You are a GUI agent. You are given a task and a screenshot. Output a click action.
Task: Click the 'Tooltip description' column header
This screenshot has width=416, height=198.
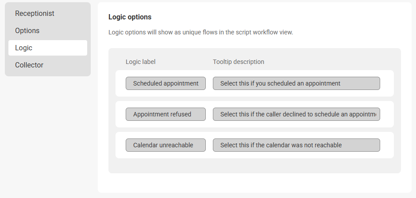tap(238, 62)
